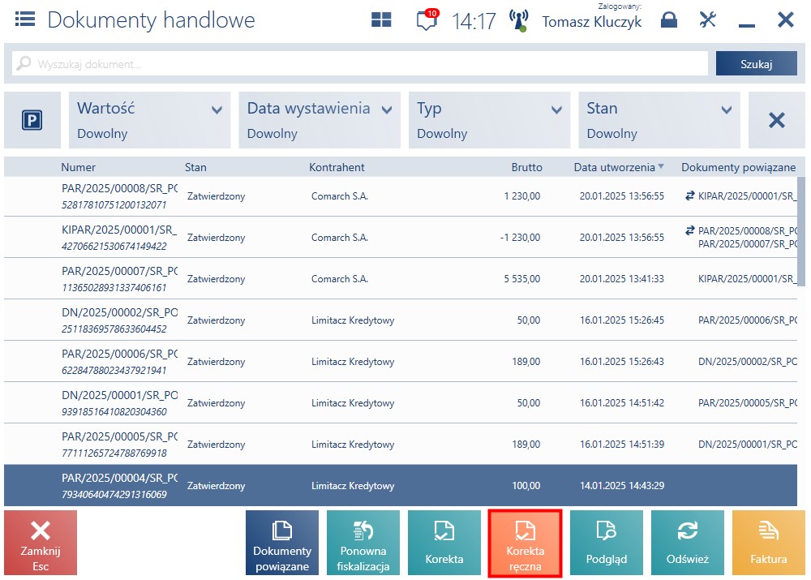This screenshot has height=580, width=811.
Task: Select the row DN/2025/00002/SR_PC
Action: pos(401,320)
